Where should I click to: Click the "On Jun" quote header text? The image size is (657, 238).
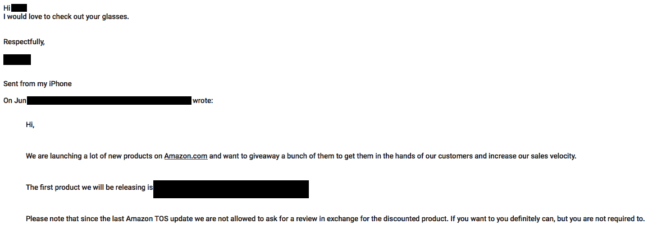(x=15, y=101)
